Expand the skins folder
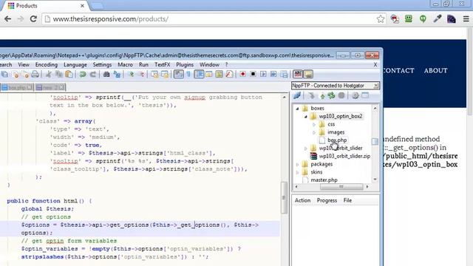473x266 pixels. (x=297, y=172)
